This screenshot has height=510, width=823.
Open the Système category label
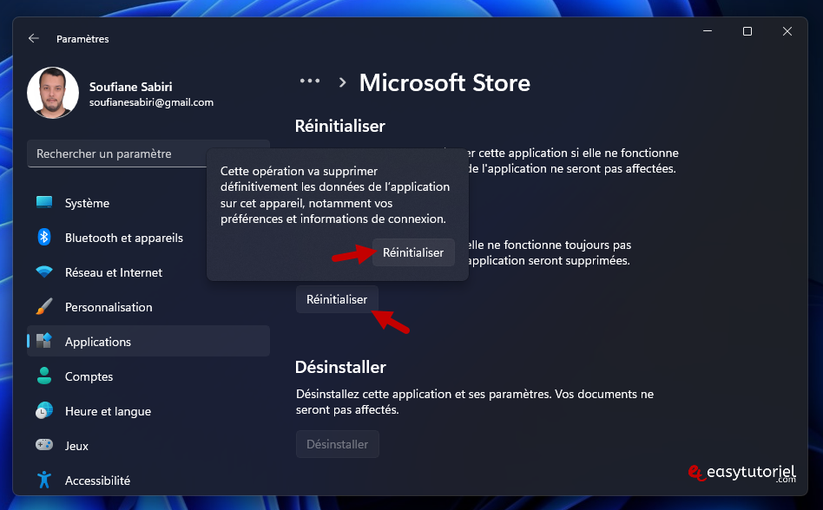click(x=87, y=203)
